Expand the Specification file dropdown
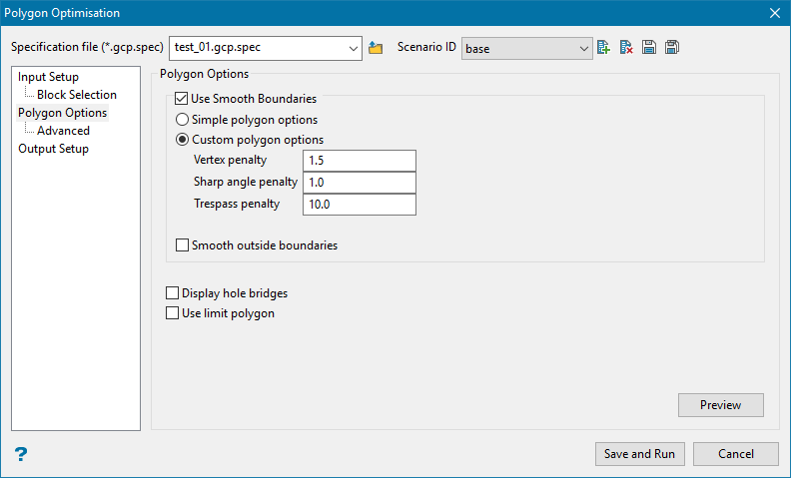 pyautogui.click(x=353, y=48)
